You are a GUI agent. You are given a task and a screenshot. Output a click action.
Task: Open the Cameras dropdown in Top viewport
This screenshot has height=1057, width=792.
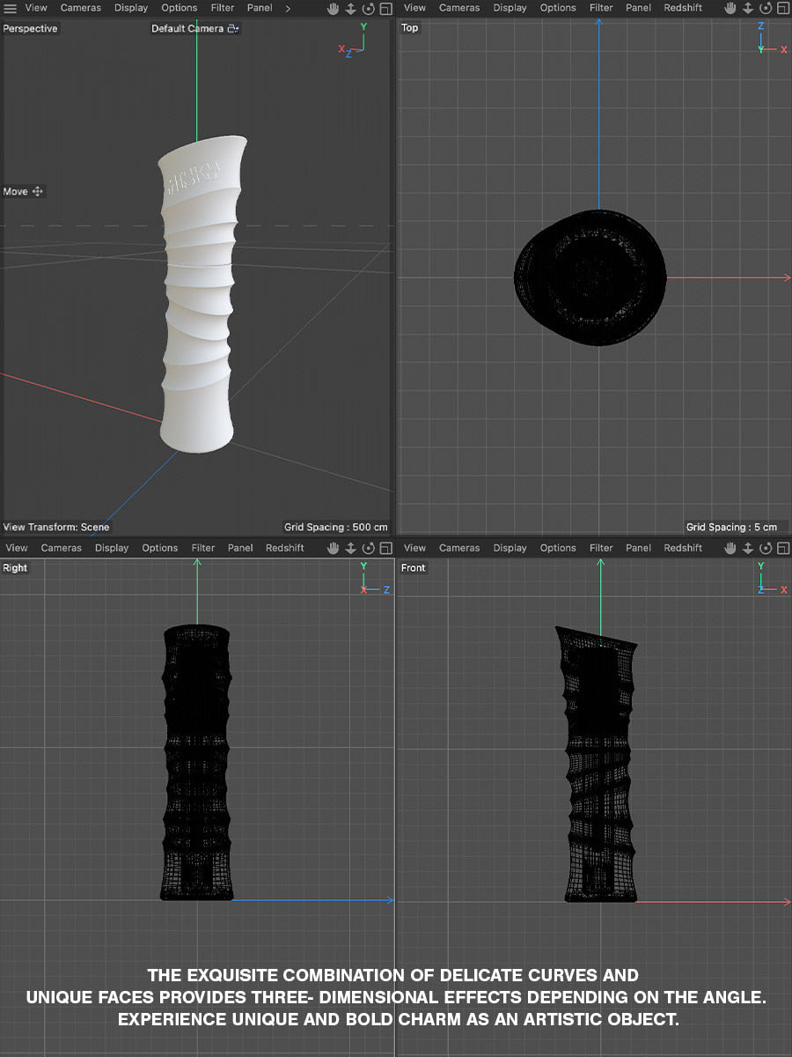(459, 8)
